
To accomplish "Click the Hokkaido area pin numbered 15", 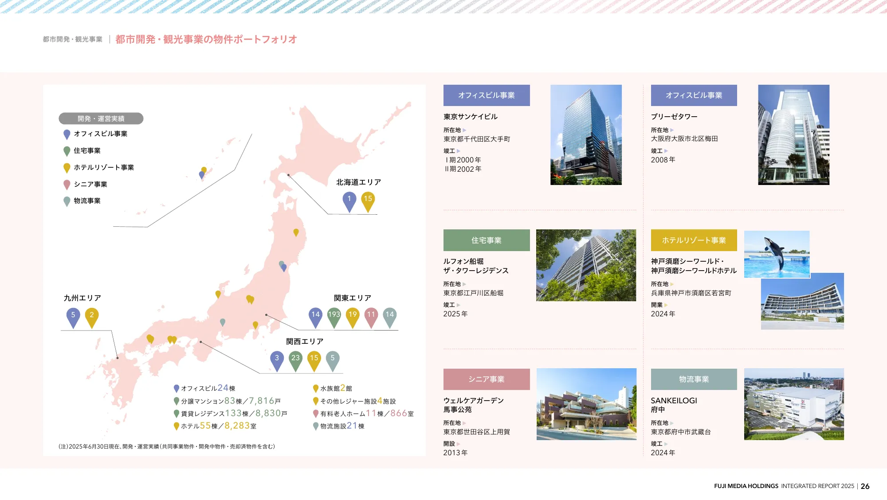I will pyautogui.click(x=367, y=200).
